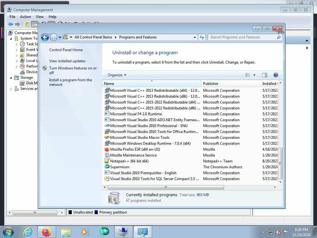Open the Windows Start orb
The image size is (317, 238).
pyautogui.click(x=8, y=232)
